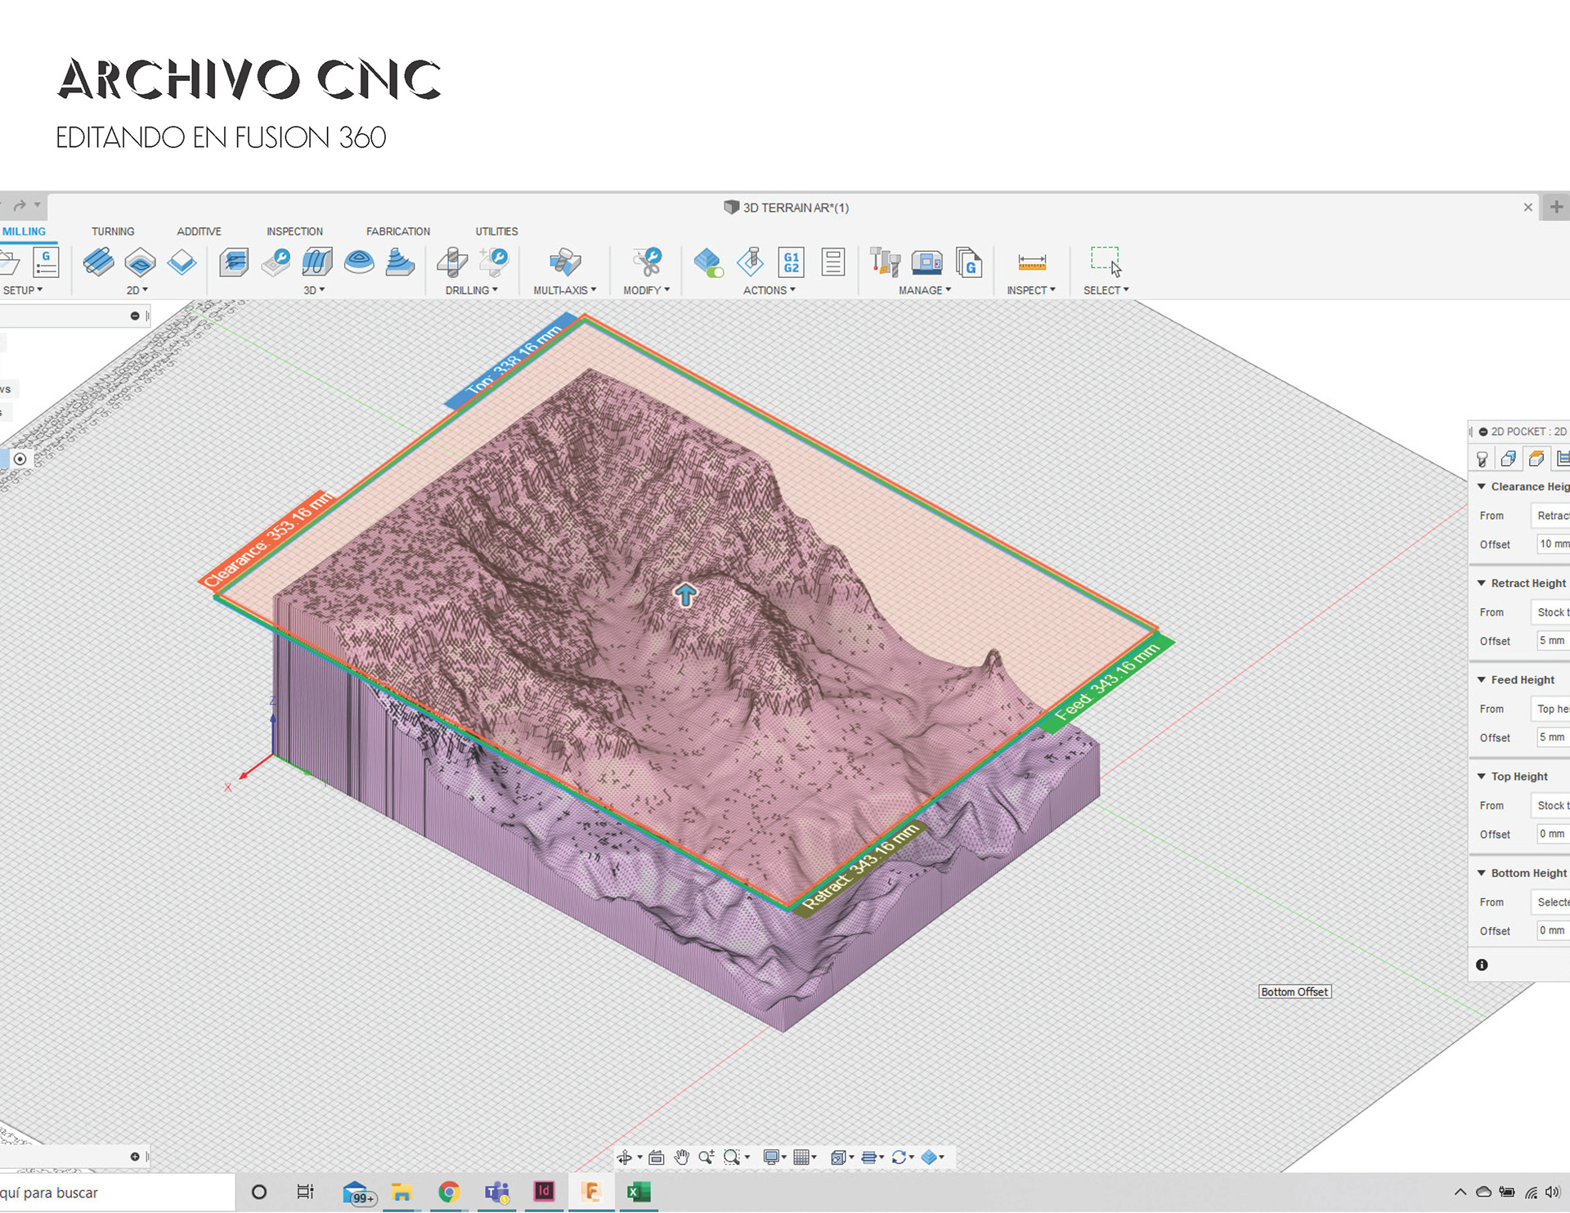Collapse the Feed Height section
The width and height of the screenshot is (1570, 1213).
point(1481,679)
